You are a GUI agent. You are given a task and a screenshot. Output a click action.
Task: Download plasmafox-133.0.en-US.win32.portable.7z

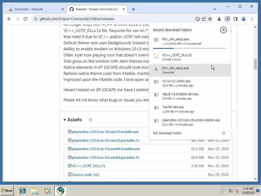coord(106,141)
